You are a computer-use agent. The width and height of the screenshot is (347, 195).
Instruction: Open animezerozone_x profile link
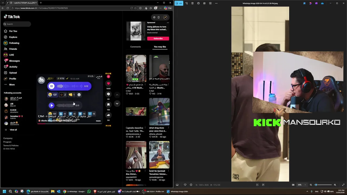tap(133, 134)
